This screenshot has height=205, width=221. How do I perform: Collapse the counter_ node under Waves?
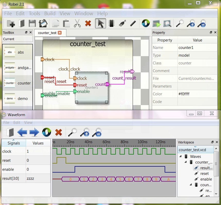coord(185,162)
